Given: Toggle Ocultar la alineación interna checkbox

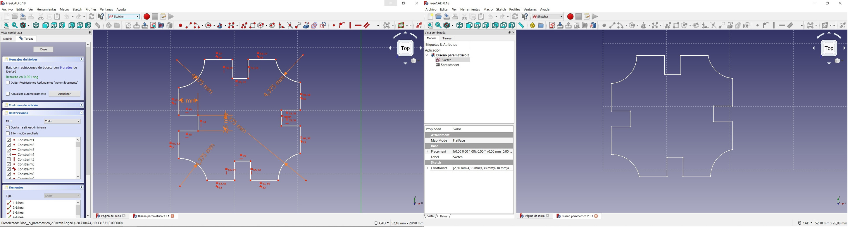Looking at the screenshot, I should tap(8, 127).
